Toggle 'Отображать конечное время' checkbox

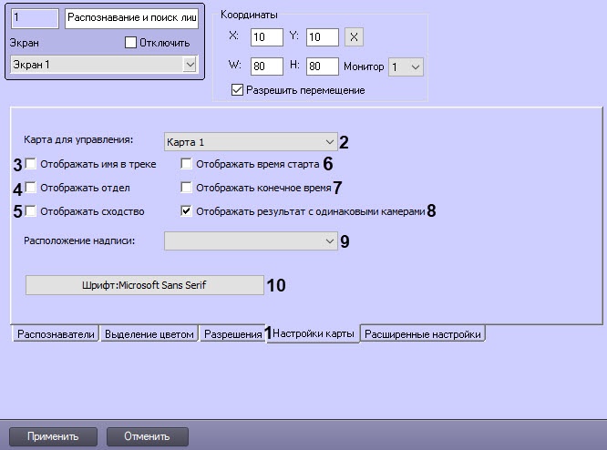(x=187, y=189)
